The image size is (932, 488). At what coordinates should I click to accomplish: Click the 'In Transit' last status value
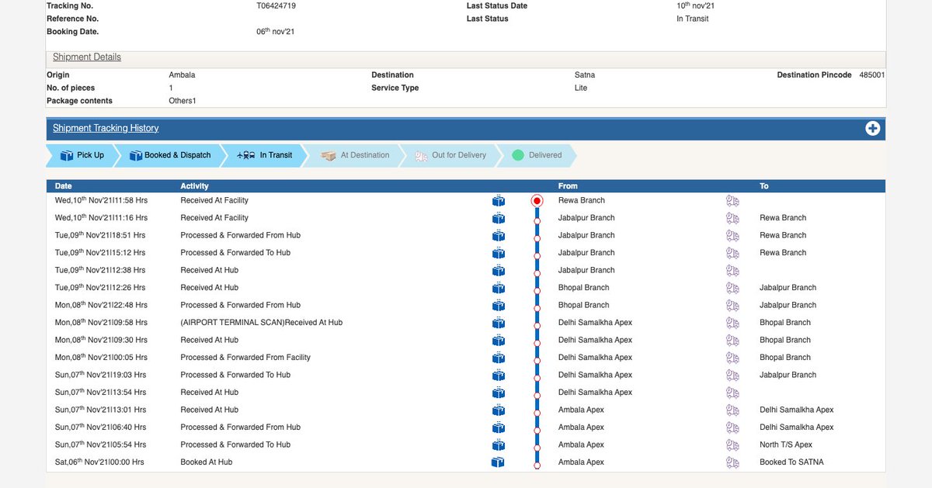693,19
